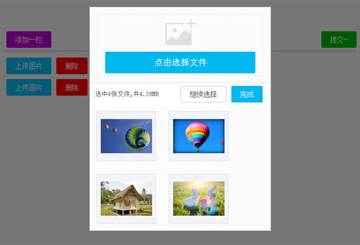Click empty space right of the rabbits thumbnail

(249, 199)
